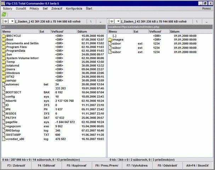This screenshot has width=215, height=170.
Task: Open the Príkazy menu
Action: (x=34, y=8)
